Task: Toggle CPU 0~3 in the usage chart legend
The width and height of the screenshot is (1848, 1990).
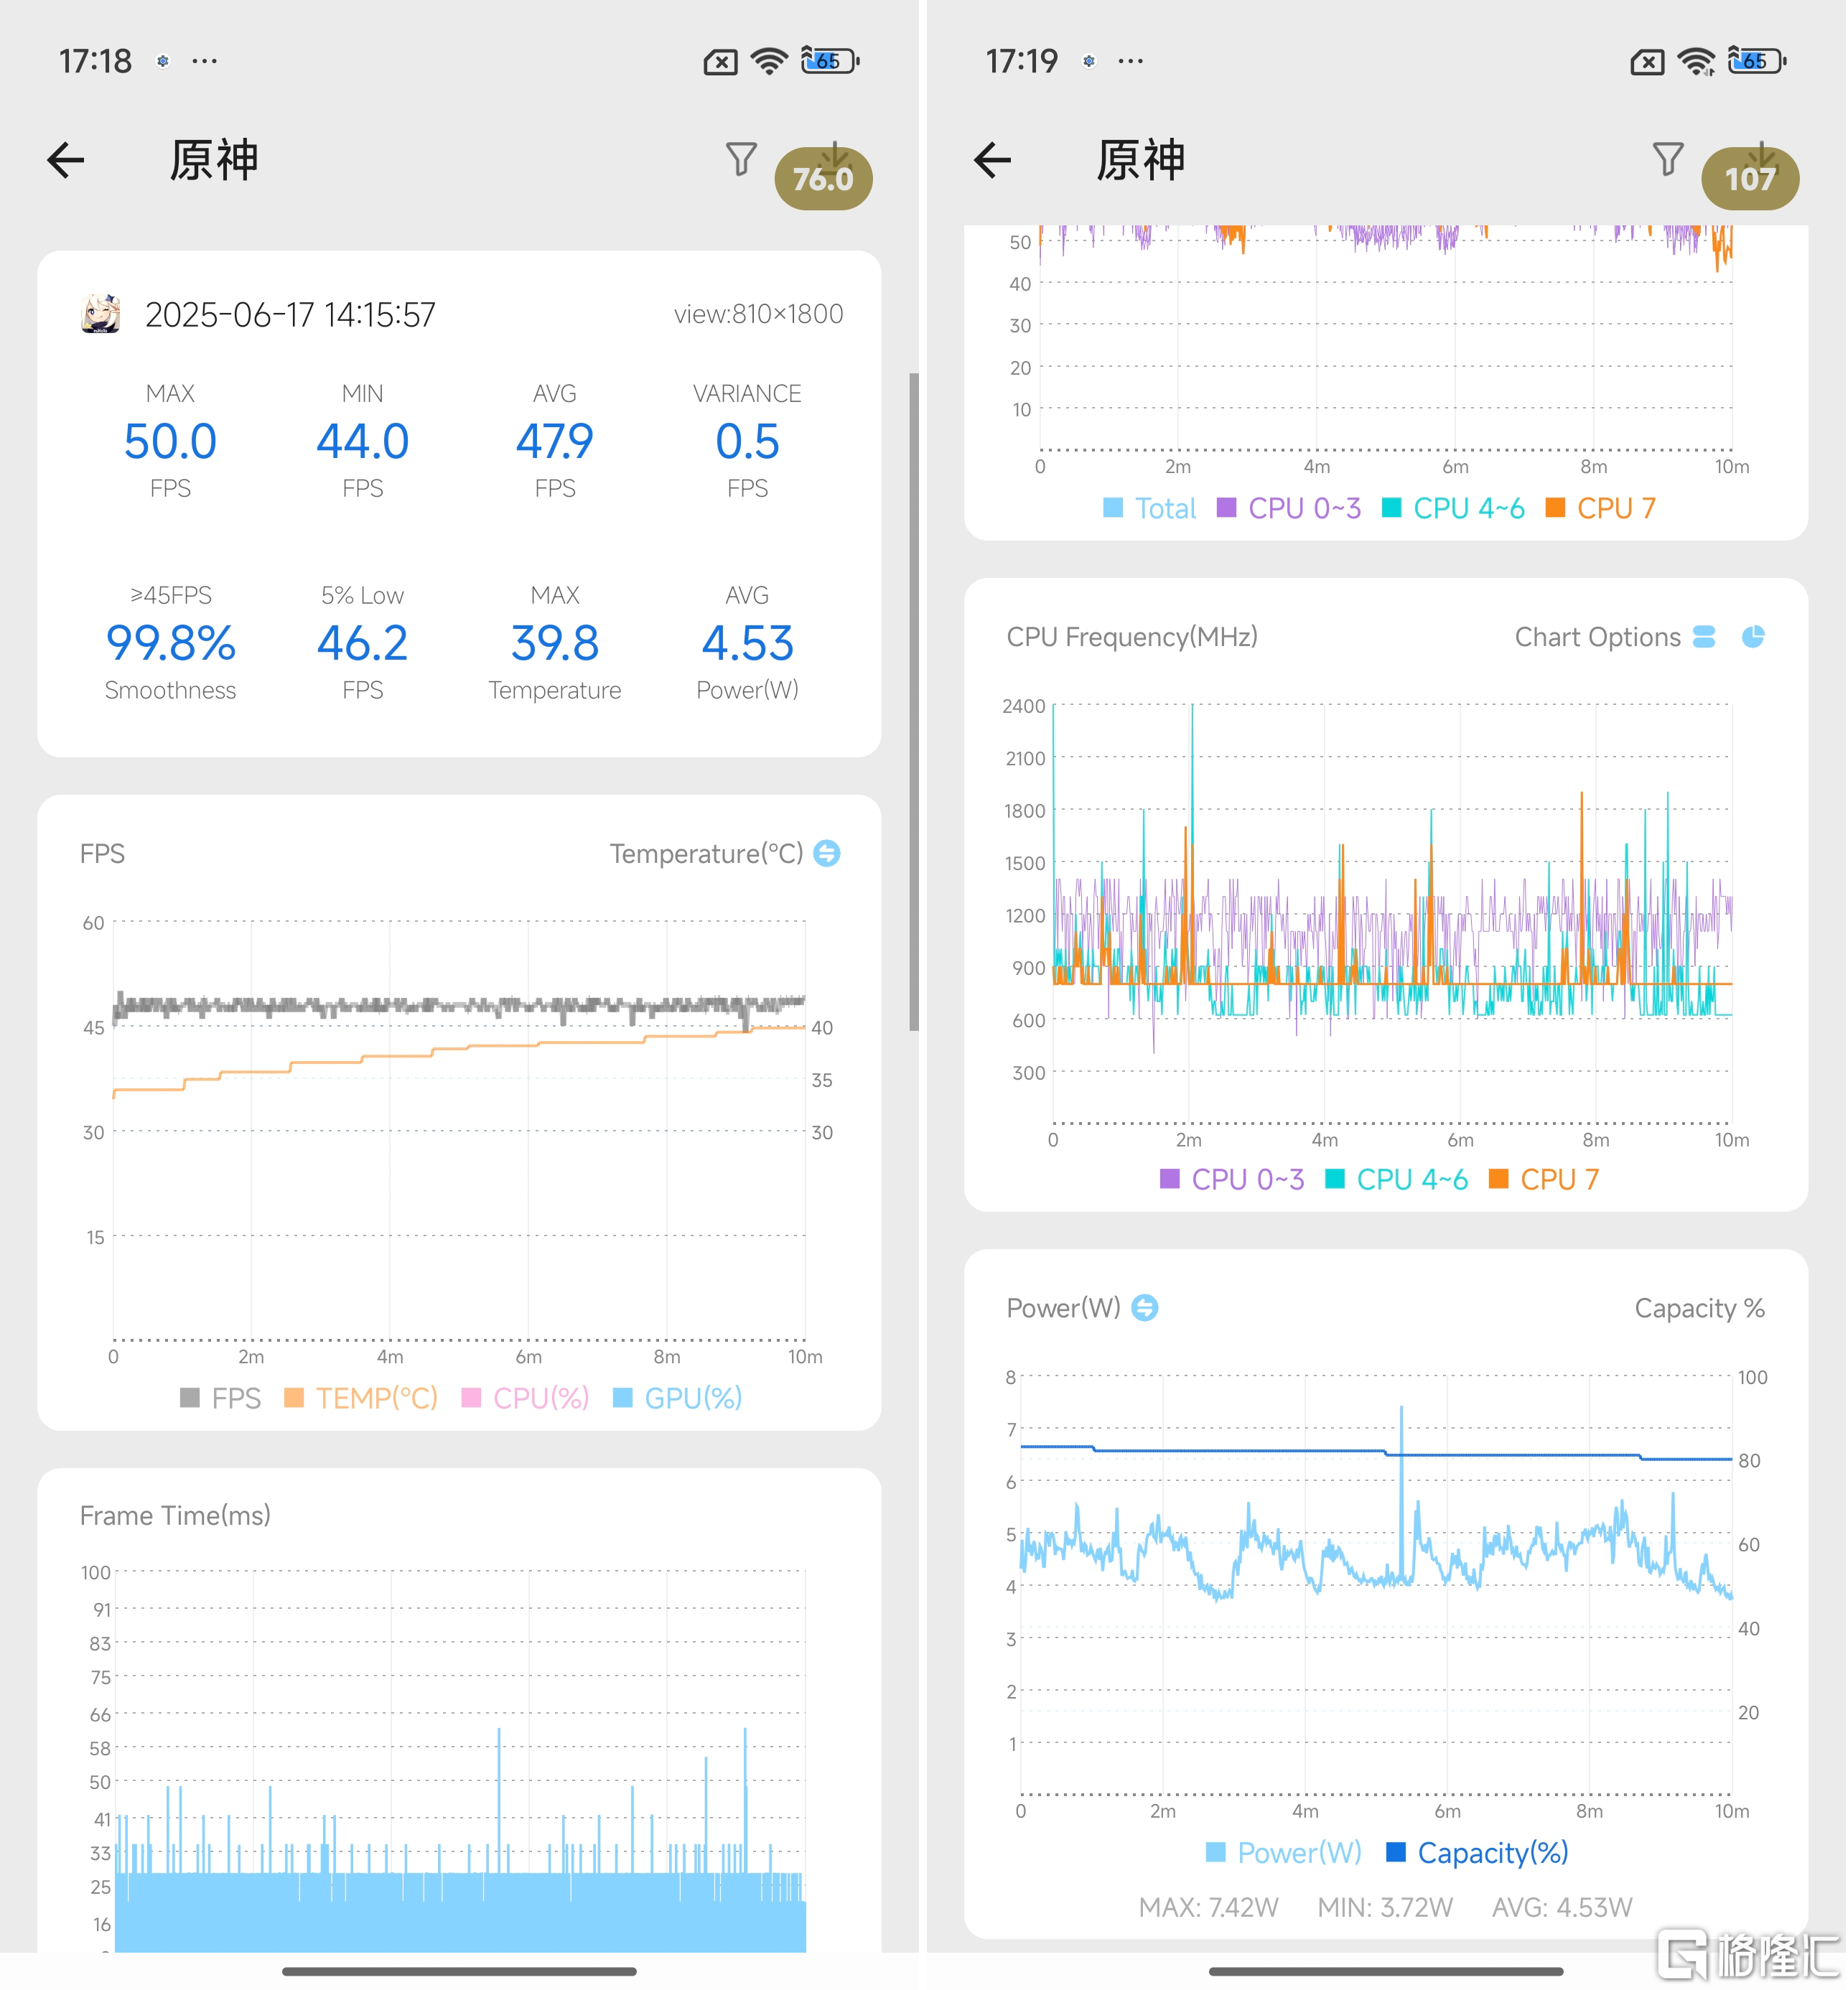Action: 1289,508
